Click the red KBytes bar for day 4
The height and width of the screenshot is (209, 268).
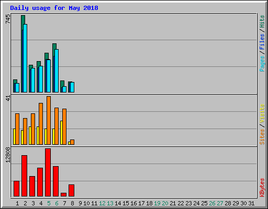[40, 182]
